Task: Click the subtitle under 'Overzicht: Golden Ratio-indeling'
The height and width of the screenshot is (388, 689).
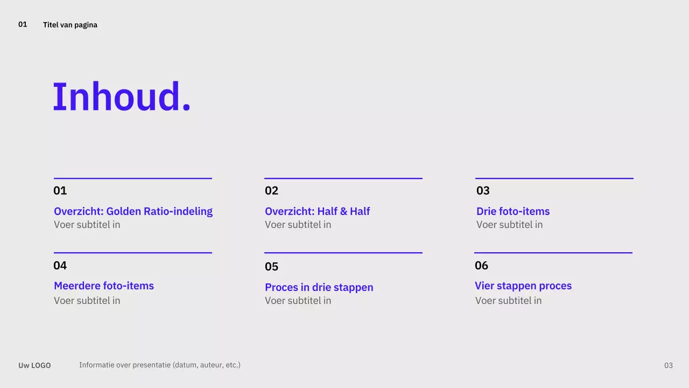Action: tap(87, 225)
